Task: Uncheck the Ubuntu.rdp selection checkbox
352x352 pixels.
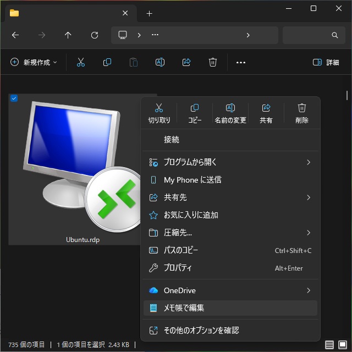Action: point(14,98)
